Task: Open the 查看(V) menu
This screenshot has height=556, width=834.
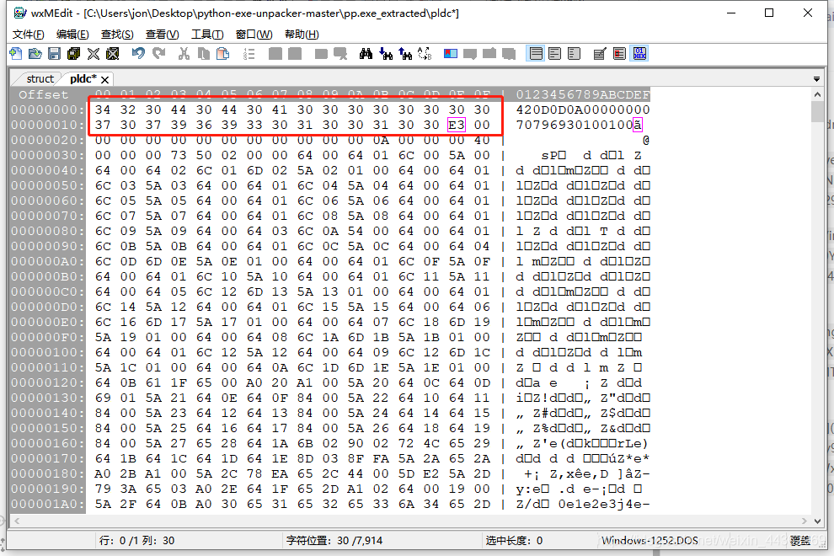Action: pos(163,34)
